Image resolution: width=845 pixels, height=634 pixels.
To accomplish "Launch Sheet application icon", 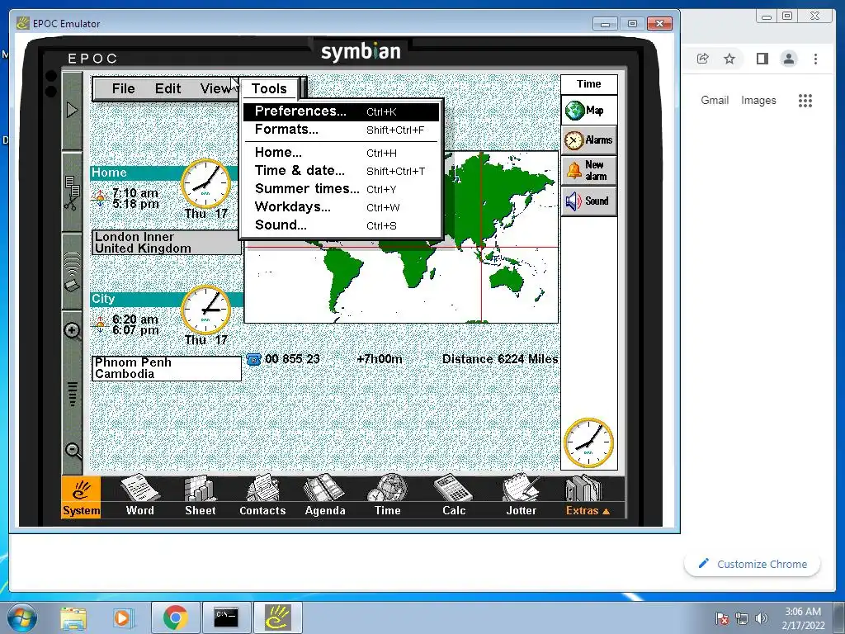I will 200,496.
